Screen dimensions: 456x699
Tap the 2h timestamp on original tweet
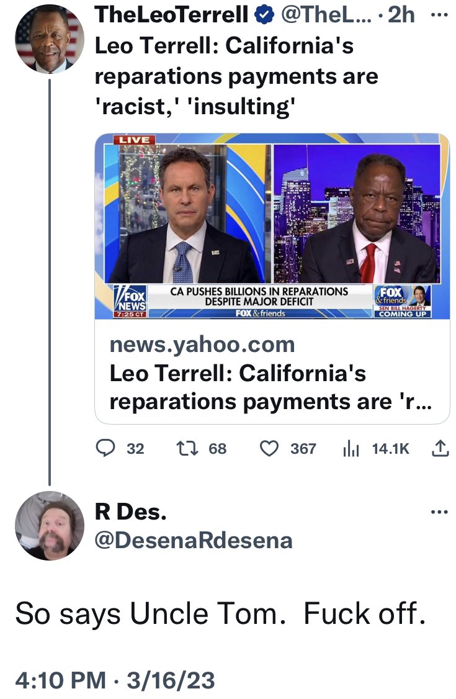coord(401,15)
